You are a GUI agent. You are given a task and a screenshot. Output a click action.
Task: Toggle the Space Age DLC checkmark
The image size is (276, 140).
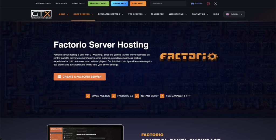pos(88,96)
